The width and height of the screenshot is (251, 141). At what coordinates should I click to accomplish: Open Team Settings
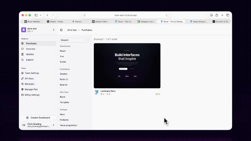(x=38, y=73)
